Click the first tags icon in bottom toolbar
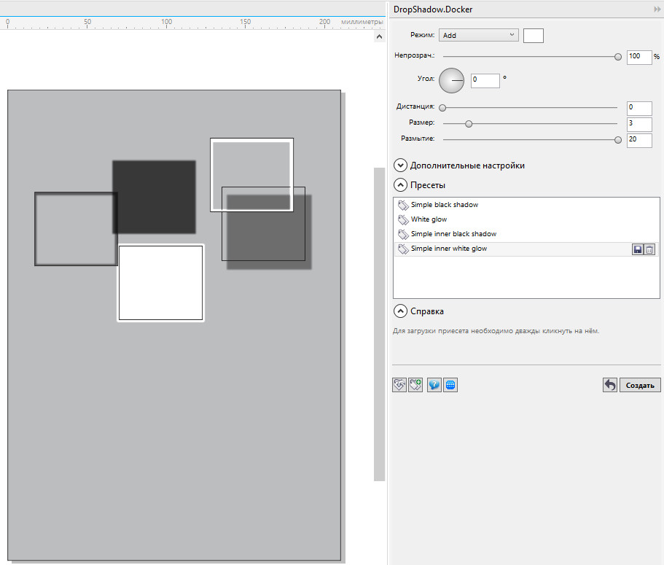The width and height of the screenshot is (664, 565). pyautogui.click(x=399, y=385)
